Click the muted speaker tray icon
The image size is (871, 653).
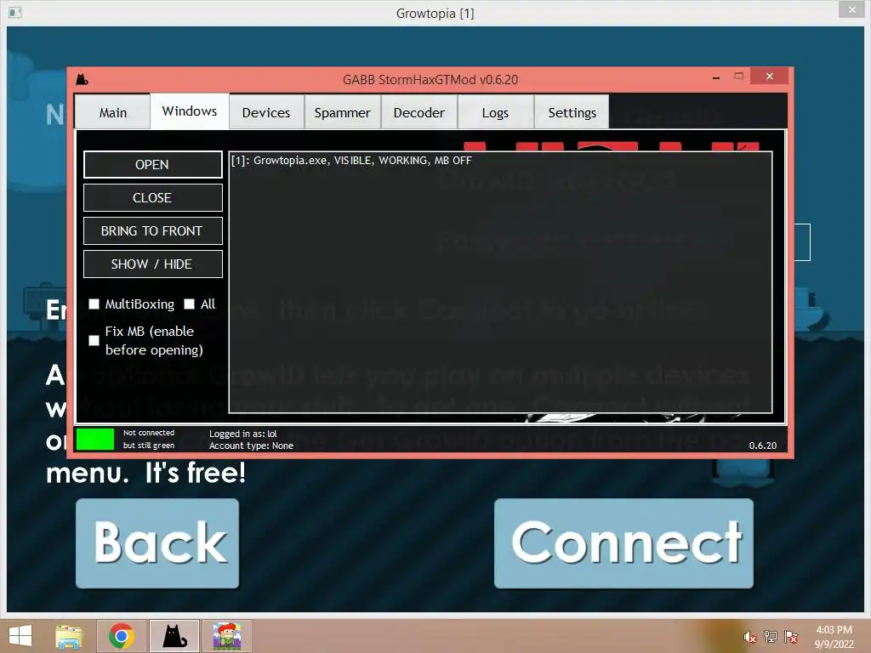coord(750,637)
